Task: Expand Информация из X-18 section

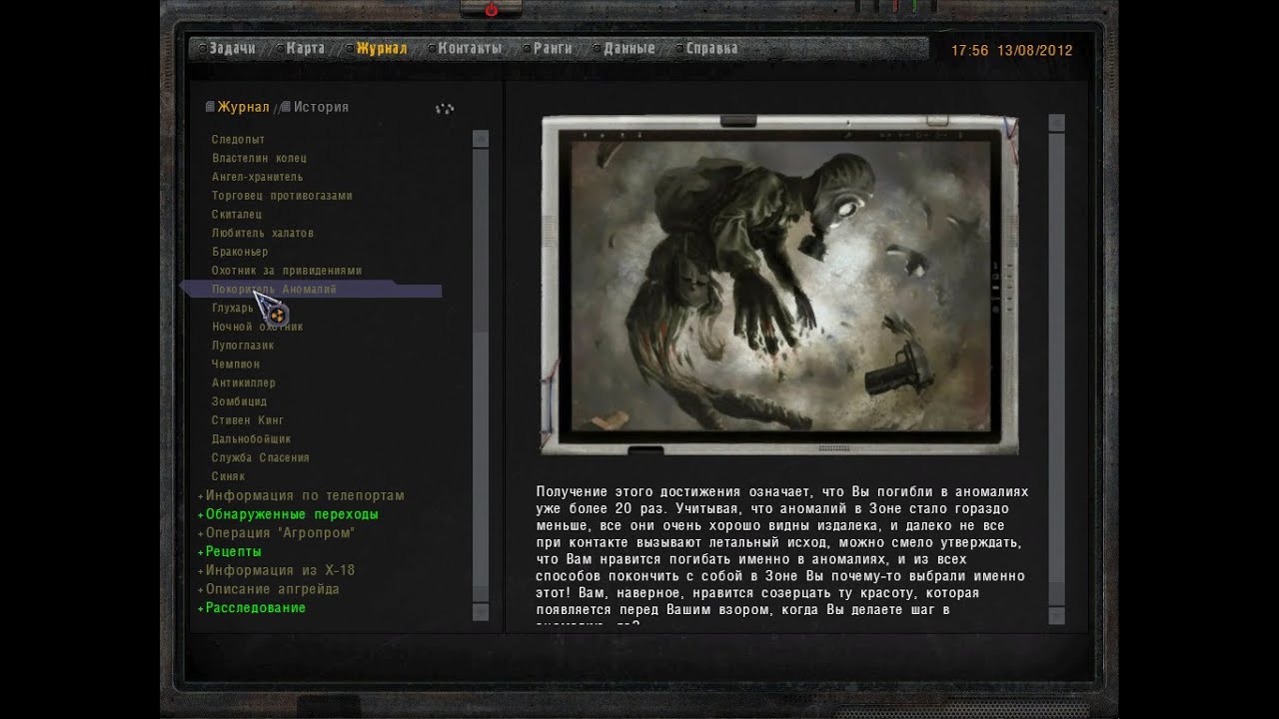Action: 280,570
